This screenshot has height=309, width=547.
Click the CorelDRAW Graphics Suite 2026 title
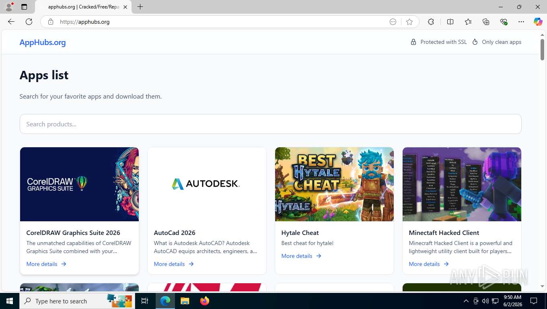coord(73,233)
